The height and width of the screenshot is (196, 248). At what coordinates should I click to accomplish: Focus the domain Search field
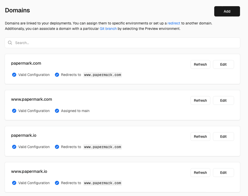tap(122, 43)
